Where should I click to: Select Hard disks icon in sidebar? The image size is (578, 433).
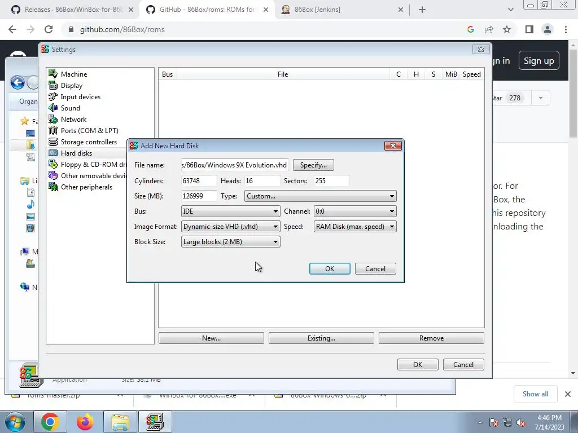click(x=53, y=153)
